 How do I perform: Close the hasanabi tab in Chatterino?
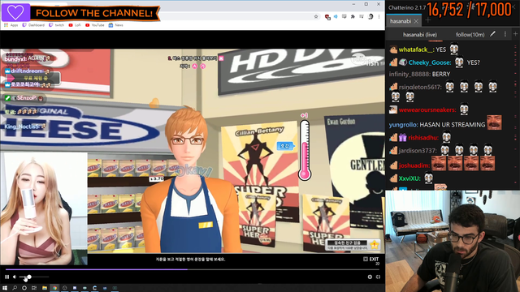tap(416, 21)
